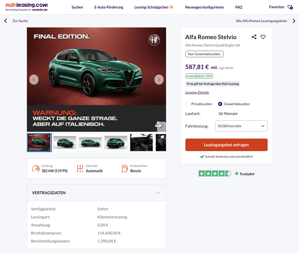
Task: Open the Fahrleistung 10.000 km/Jahr dropdown
Action: pos(241,126)
